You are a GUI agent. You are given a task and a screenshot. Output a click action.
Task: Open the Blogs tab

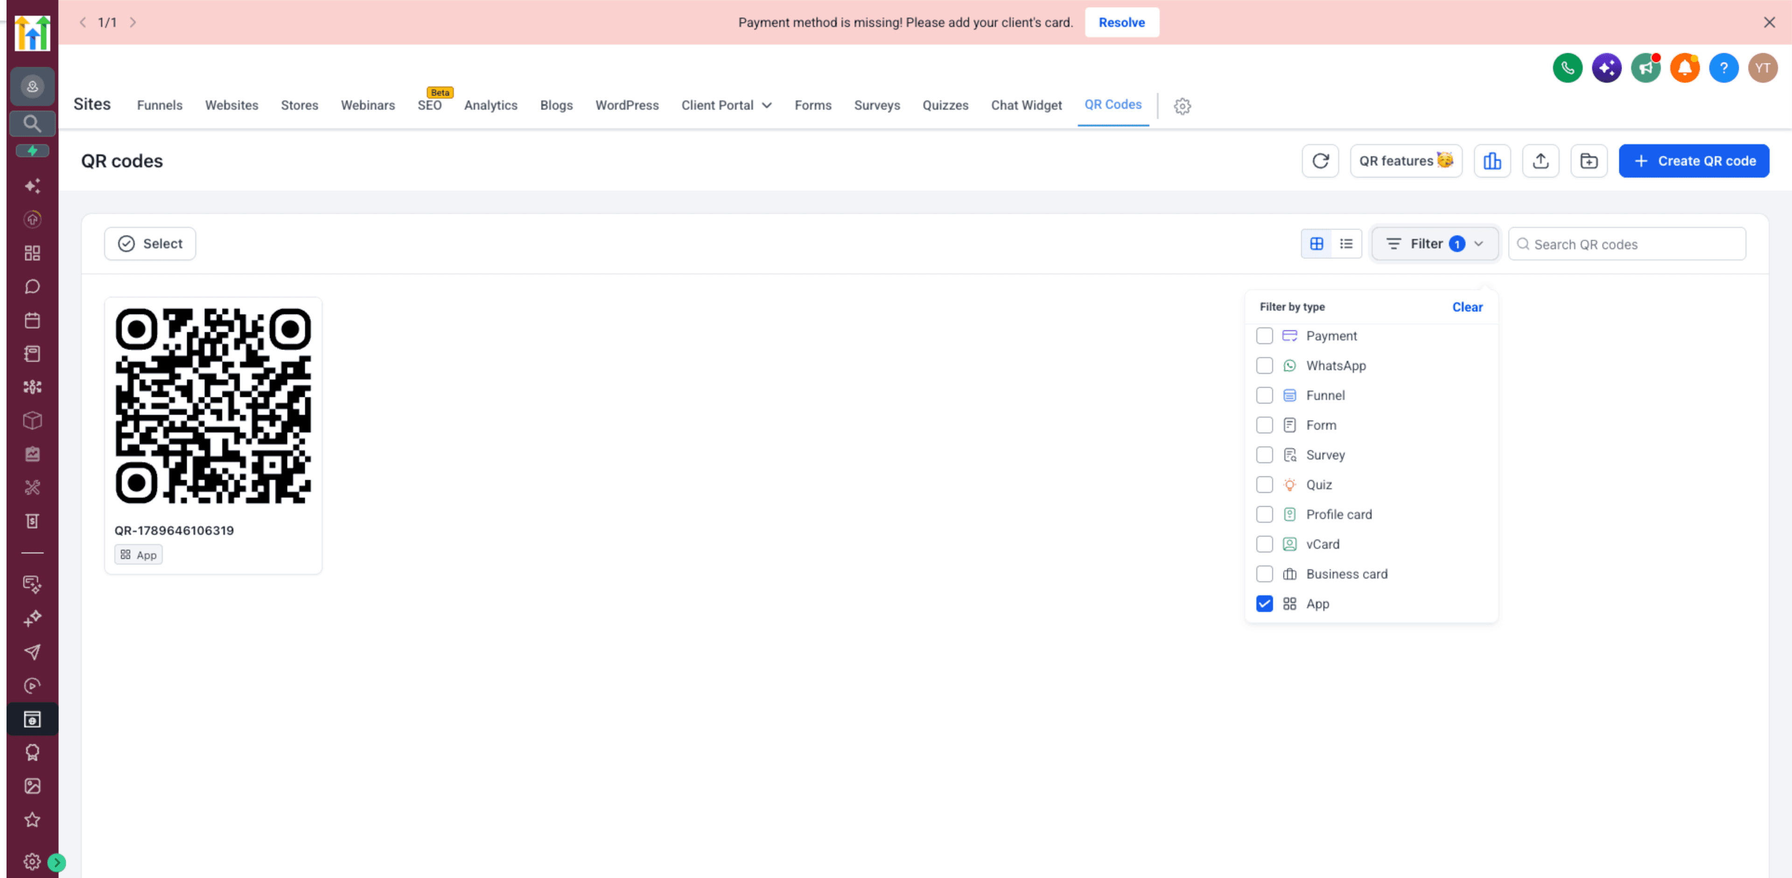tap(556, 105)
